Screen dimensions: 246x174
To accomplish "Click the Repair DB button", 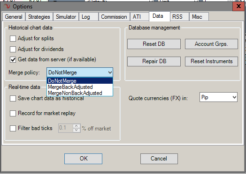I will (154, 61).
